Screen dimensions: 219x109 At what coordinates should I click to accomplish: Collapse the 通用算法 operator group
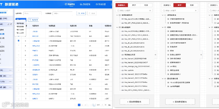163,15
